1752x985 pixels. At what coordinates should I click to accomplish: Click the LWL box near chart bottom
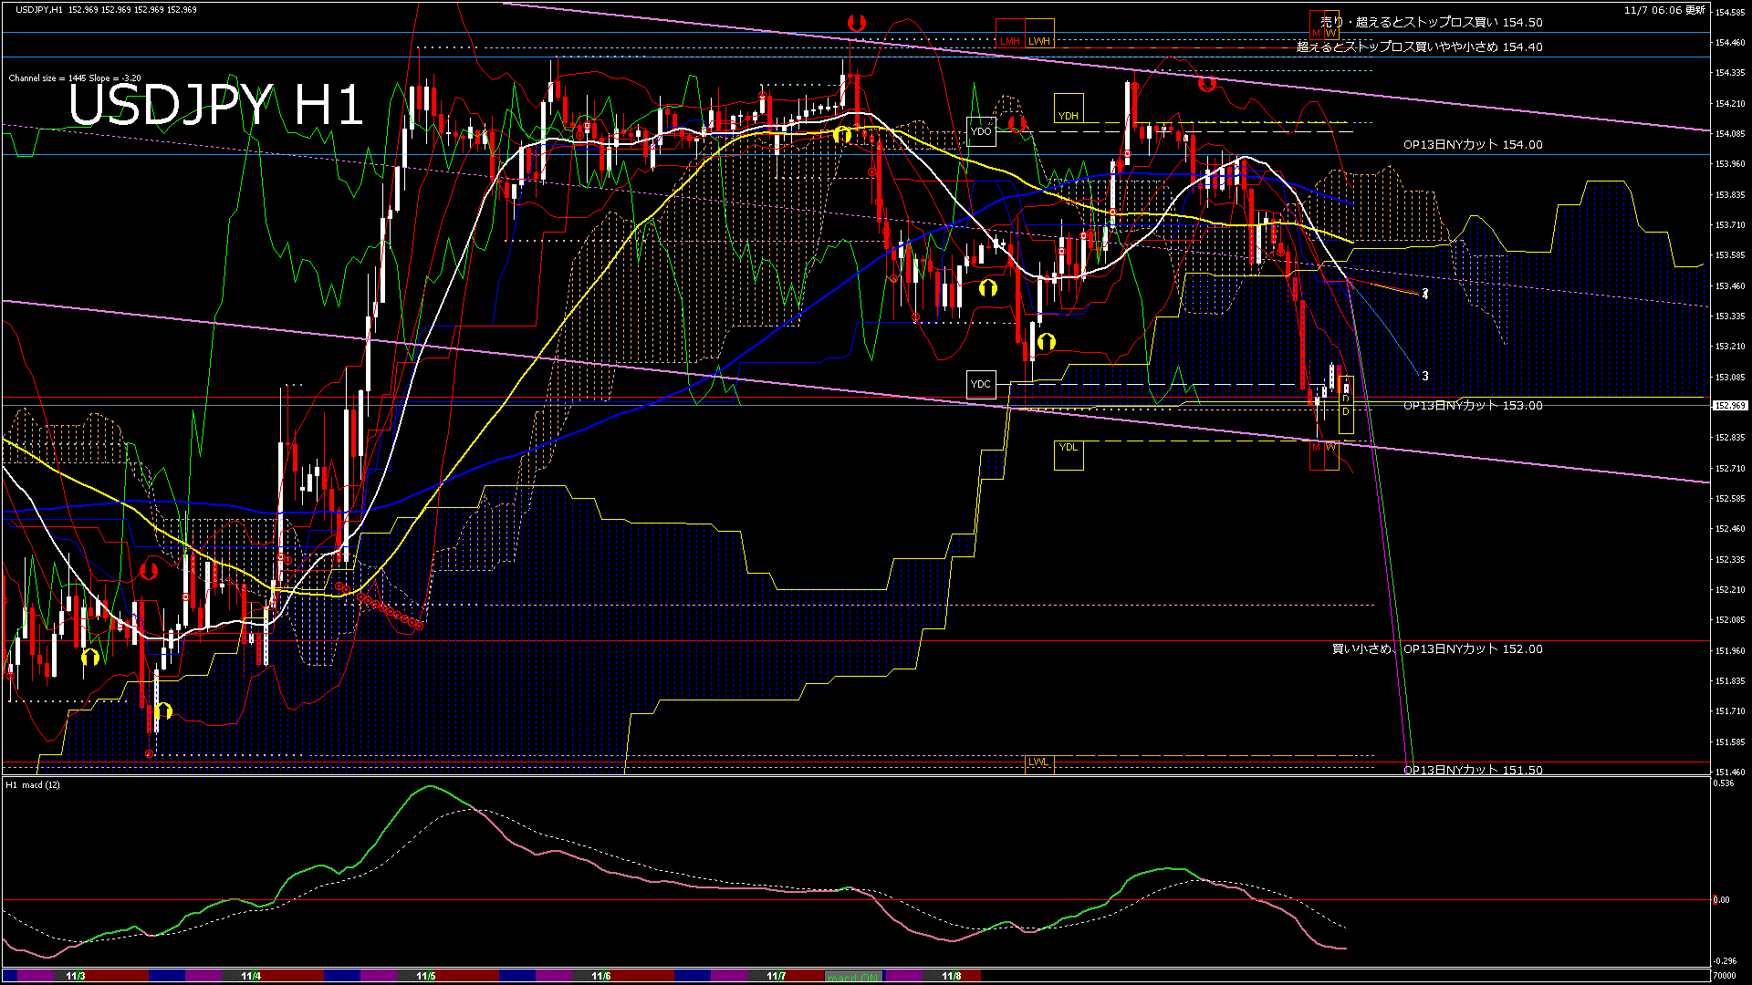[x=1038, y=762]
